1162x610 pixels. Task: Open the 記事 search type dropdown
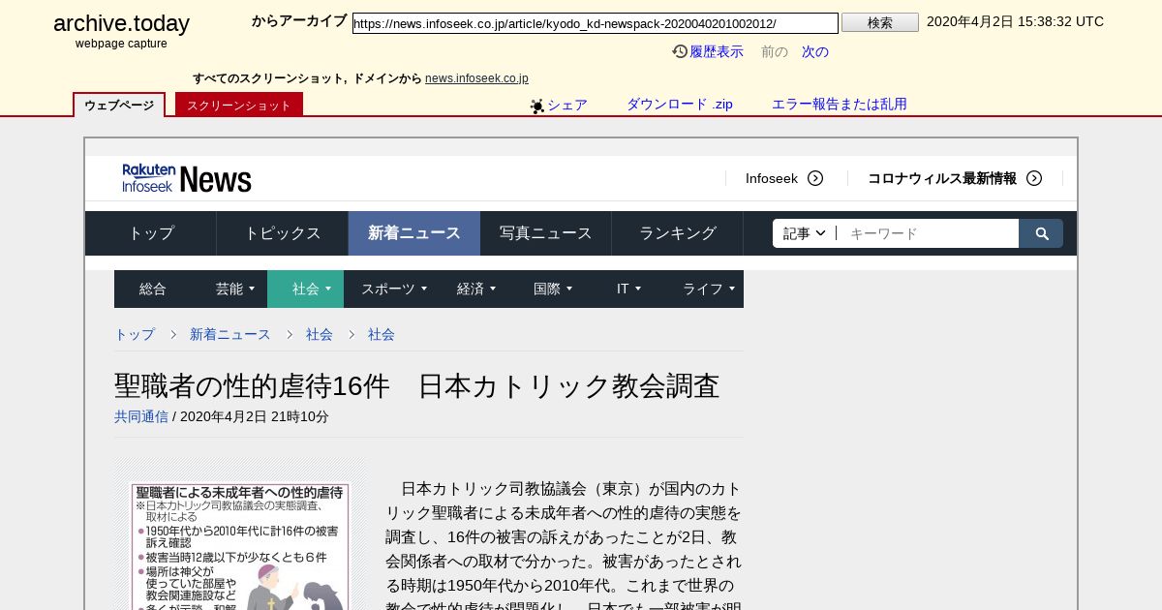[805, 233]
